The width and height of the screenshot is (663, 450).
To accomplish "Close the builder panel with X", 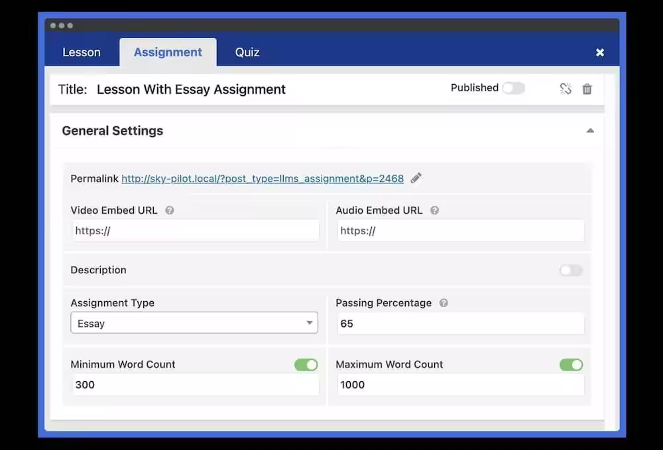I will pos(599,52).
